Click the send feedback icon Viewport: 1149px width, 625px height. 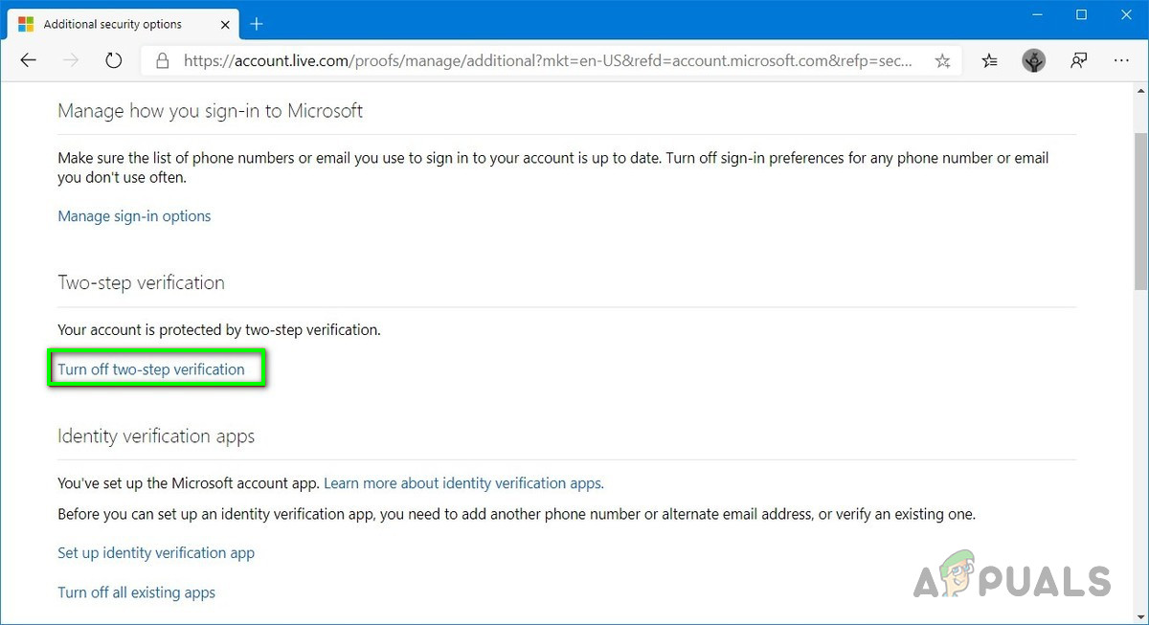tap(1079, 60)
